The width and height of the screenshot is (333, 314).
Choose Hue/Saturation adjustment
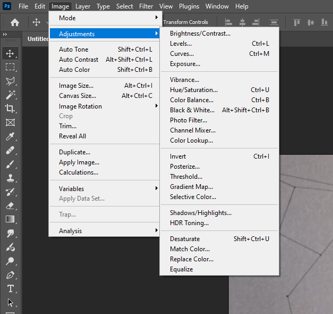219,90
